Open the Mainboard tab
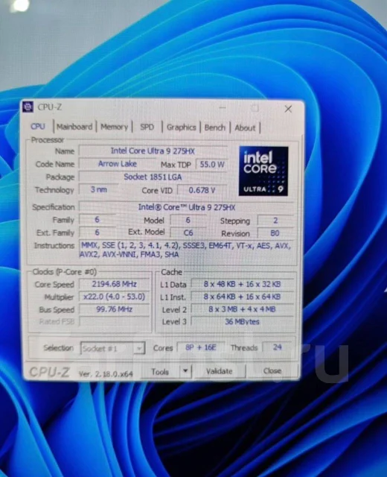Image resolution: width=387 pixels, height=477 pixels. [74, 127]
